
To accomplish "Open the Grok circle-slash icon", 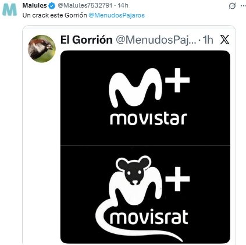I will 232,6.
